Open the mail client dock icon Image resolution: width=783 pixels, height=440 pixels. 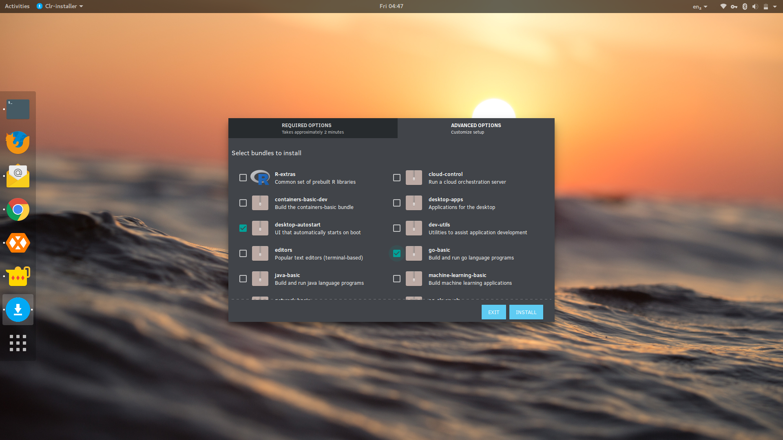point(18,176)
